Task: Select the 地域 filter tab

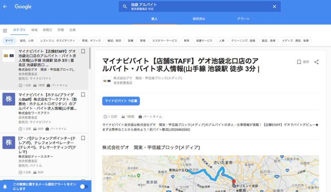Action: coord(34,30)
